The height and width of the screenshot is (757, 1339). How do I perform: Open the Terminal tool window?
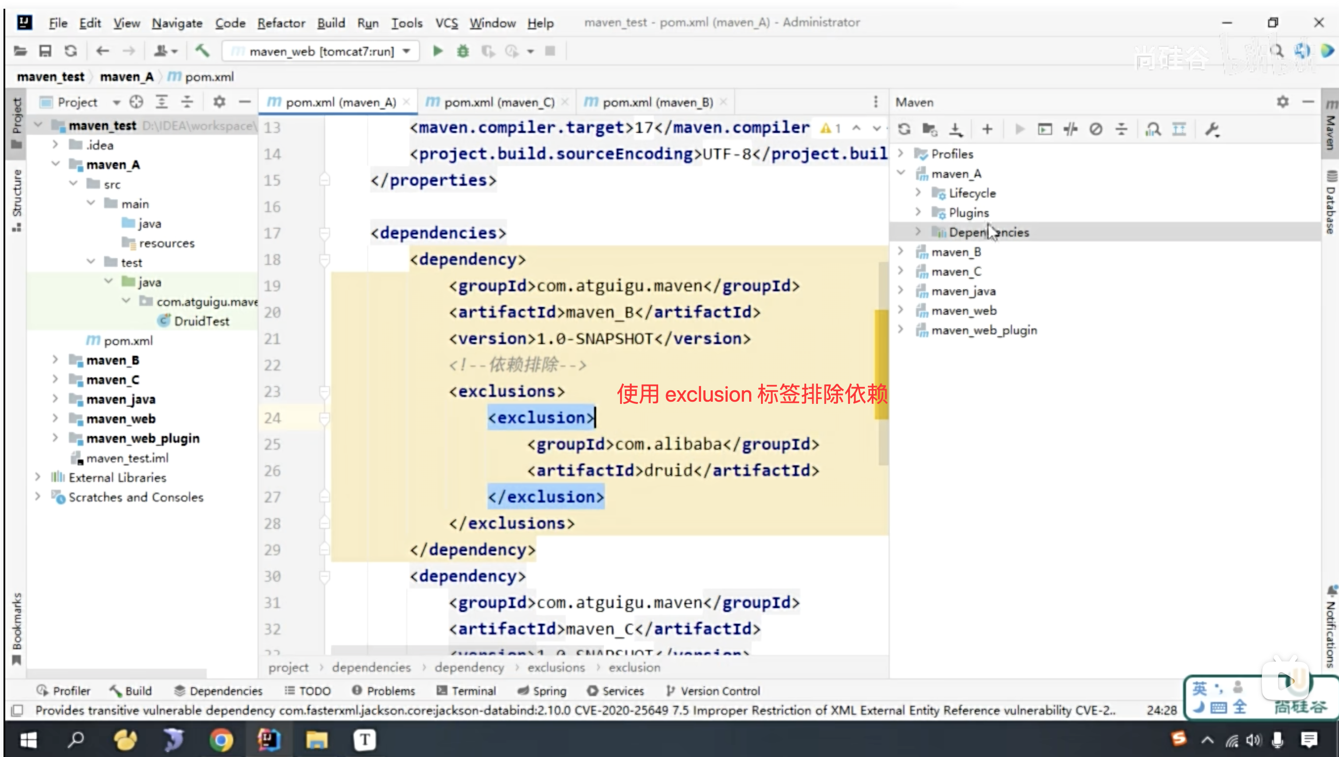click(x=466, y=690)
